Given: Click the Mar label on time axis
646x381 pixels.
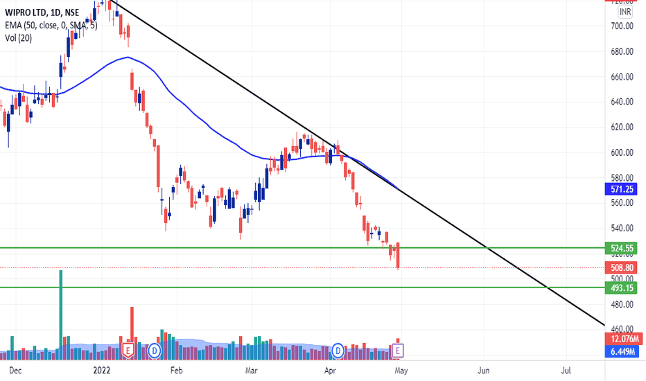Looking at the screenshot, I should pyautogui.click(x=252, y=371).
